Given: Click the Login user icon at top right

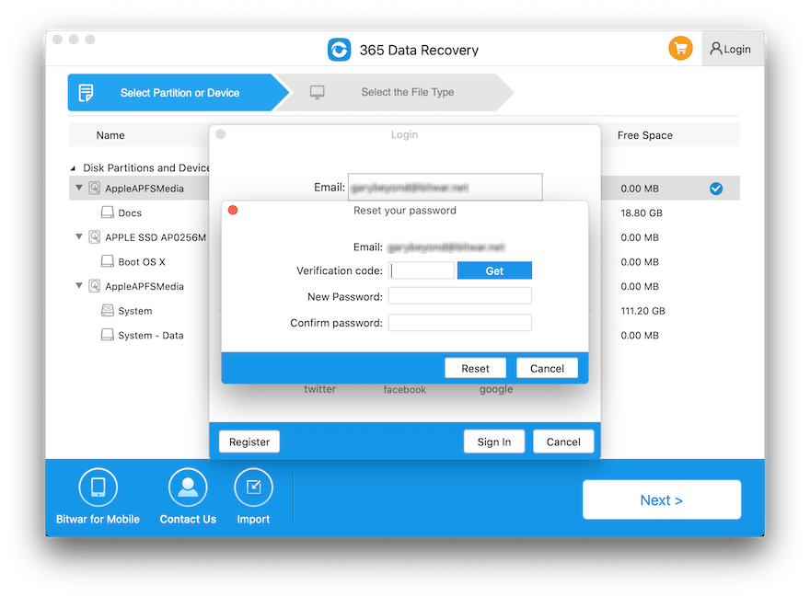Looking at the screenshot, I should click(715, 49).
